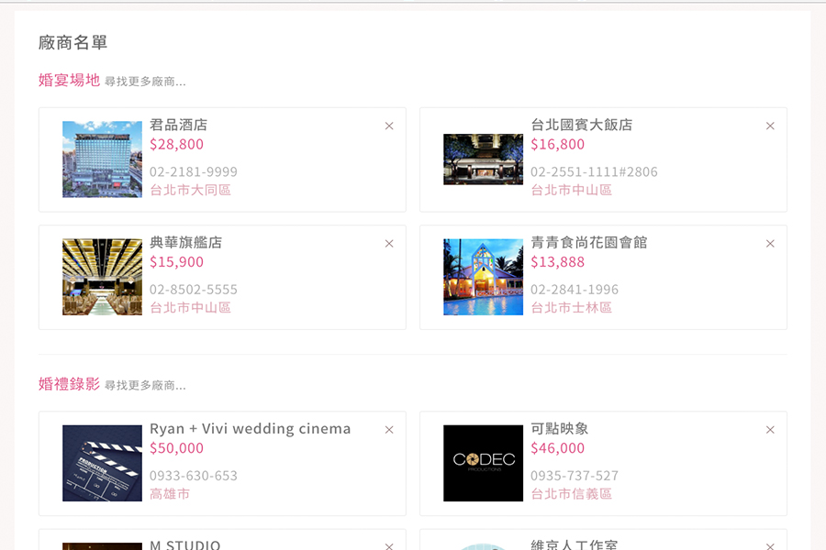Remove 君品酒店 from the vendor list

coord(389,126)
